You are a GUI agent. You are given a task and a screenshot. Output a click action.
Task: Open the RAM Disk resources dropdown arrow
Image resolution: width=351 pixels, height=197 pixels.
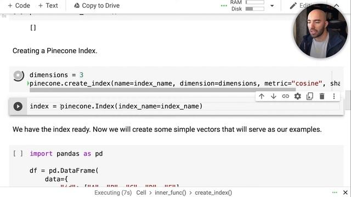pyautogui.click(x=272, y=6)
